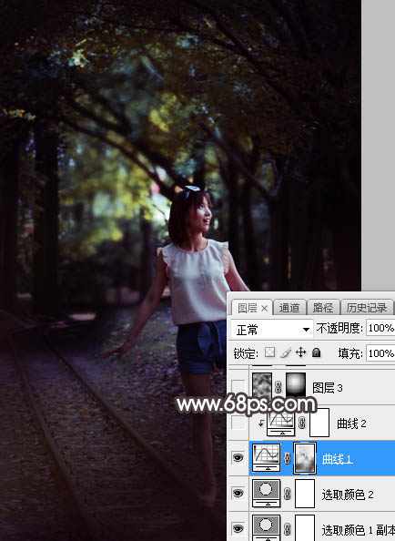This screenshot has width=395, height=541.
Task: Toggle lock transparent pixels icon
Action: (269, 352)
